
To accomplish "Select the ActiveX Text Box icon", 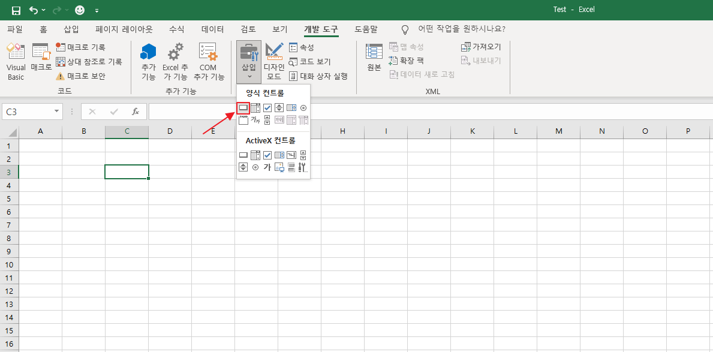I will [x=291, y=155].
